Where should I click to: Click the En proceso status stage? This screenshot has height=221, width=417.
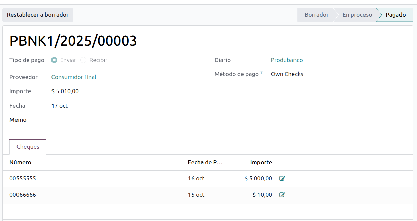pos(357,15)
